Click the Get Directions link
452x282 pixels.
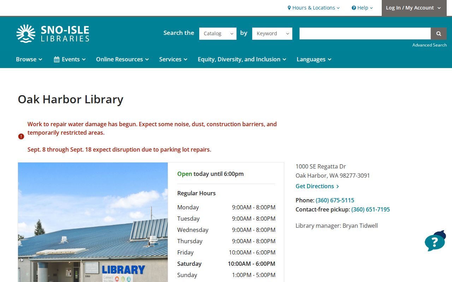317,186
